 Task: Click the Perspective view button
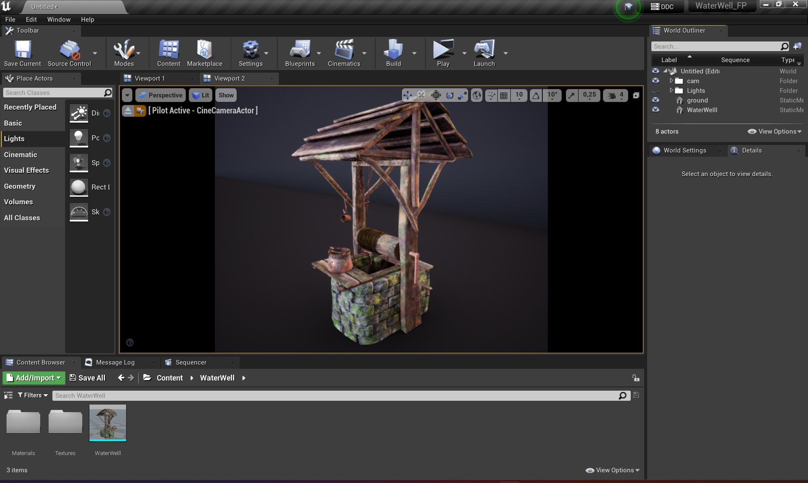161,95
